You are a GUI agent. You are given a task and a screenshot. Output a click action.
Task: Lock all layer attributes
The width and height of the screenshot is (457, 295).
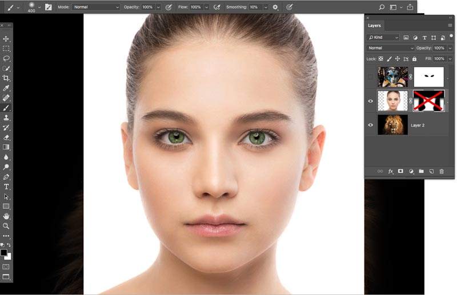[414, 59]
